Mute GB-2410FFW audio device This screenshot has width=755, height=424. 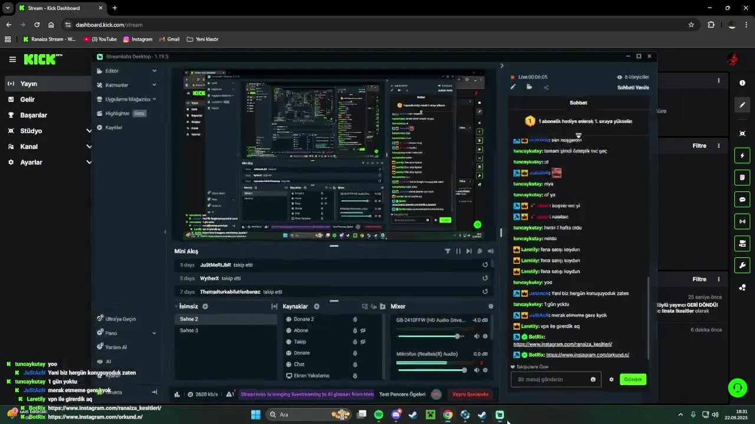coord(477,336)
